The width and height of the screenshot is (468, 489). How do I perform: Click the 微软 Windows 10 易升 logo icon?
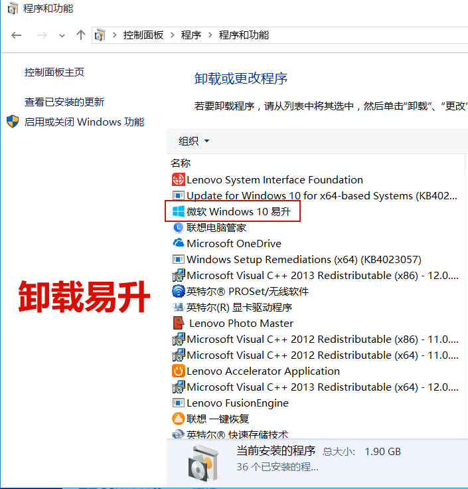pyautogui.click(x=178, y=211)
